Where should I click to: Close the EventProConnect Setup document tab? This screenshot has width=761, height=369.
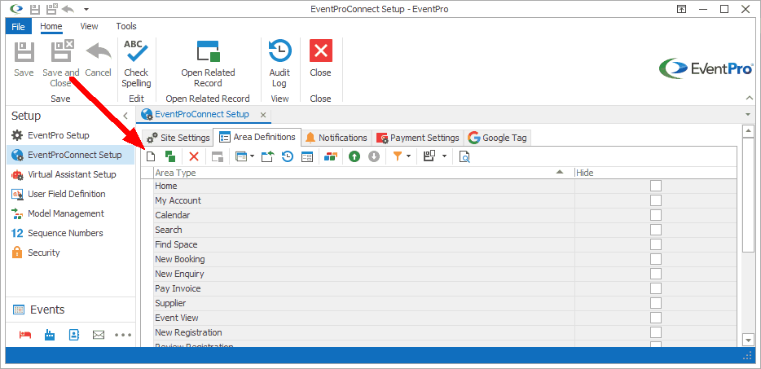click(263, 115)
